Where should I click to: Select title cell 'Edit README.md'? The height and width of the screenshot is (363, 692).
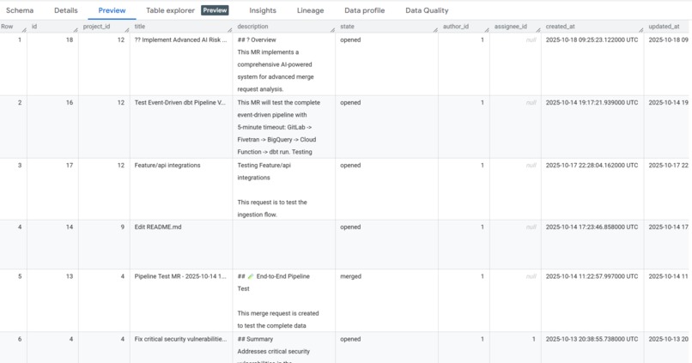point(158,227)
